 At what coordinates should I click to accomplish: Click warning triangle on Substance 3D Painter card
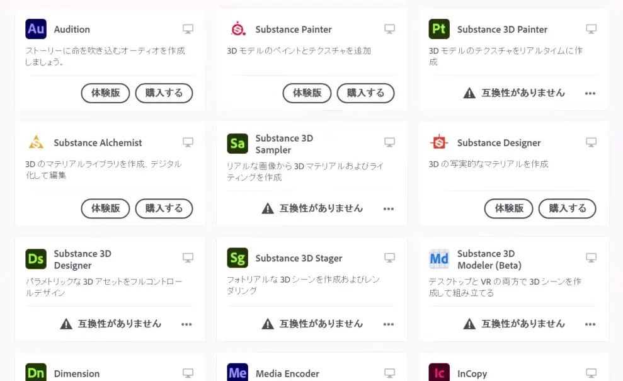point(469,93)
